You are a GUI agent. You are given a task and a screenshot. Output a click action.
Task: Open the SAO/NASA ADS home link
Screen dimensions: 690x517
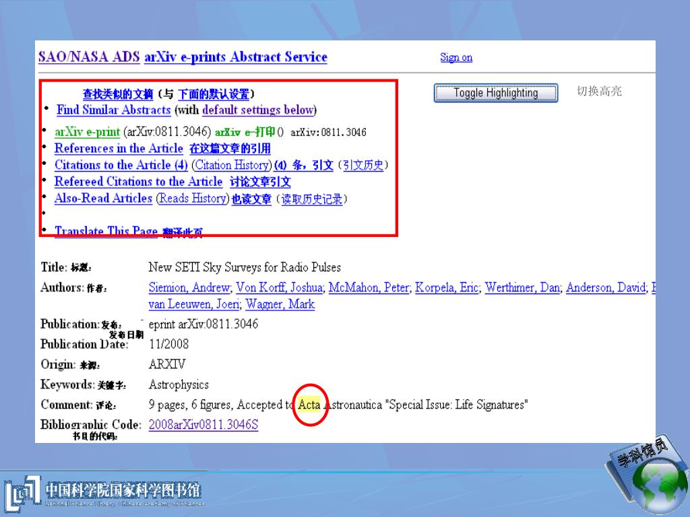pos(89,57)
